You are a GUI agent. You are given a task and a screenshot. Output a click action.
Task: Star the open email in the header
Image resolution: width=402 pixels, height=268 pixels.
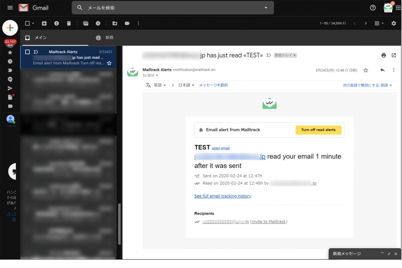(x=366, y=70)
